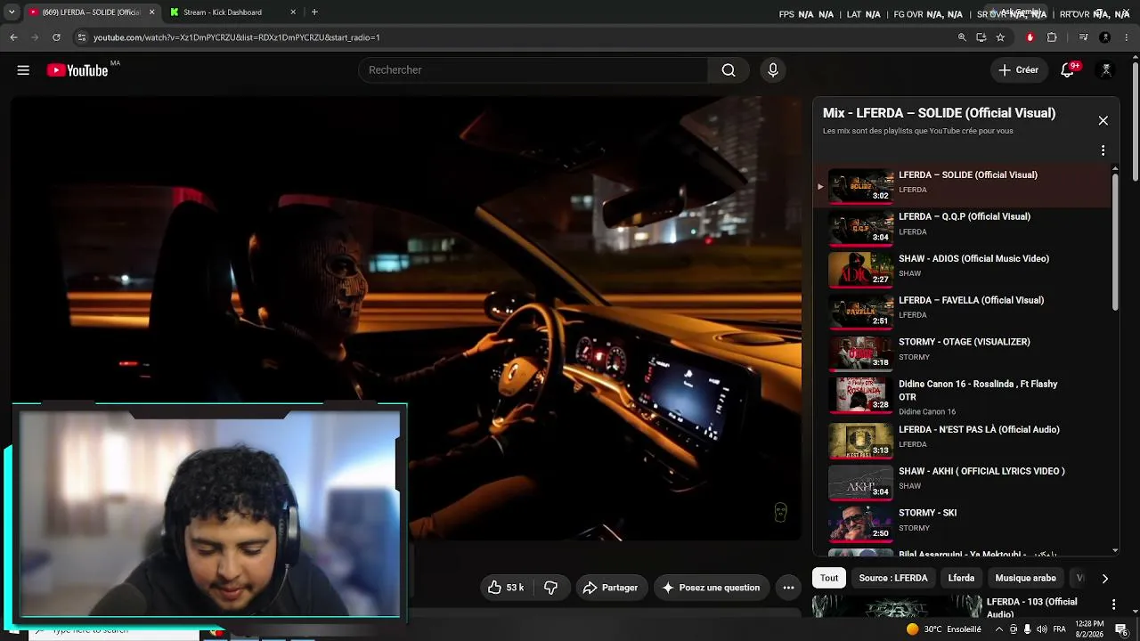Dislike the current video

(x=551, y=588)
